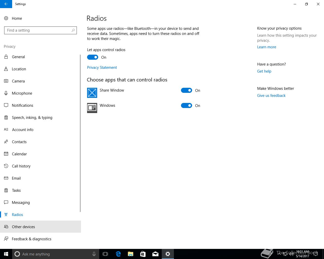Click the 'Choose apps that can control radios' heading
Screen dimensions: 324x259
coord(127,80)
